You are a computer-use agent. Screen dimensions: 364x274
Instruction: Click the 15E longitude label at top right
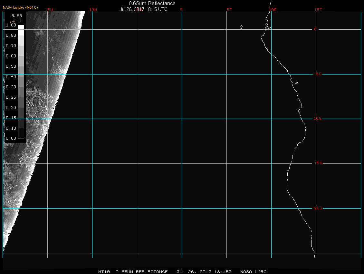[x=318, y=10]
